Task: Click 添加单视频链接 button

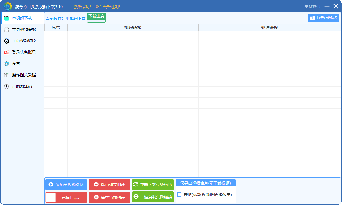Action: [66, 184]
